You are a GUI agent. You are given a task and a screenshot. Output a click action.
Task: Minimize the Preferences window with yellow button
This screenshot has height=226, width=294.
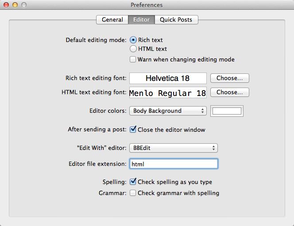(x=15, y=5)
